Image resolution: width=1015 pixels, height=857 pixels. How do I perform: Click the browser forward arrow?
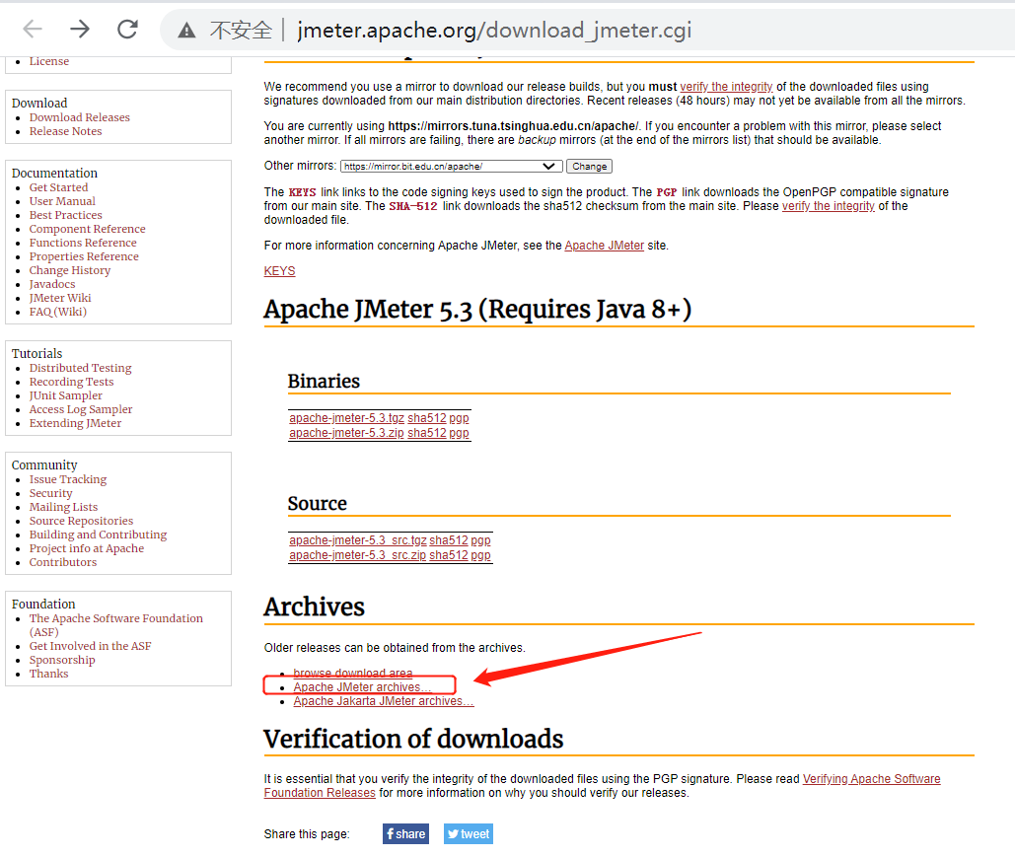pyautogui.click(x=80, y=30)
